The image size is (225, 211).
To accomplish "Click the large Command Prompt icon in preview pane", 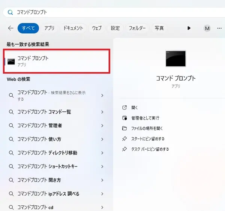I will pos(175,59).
